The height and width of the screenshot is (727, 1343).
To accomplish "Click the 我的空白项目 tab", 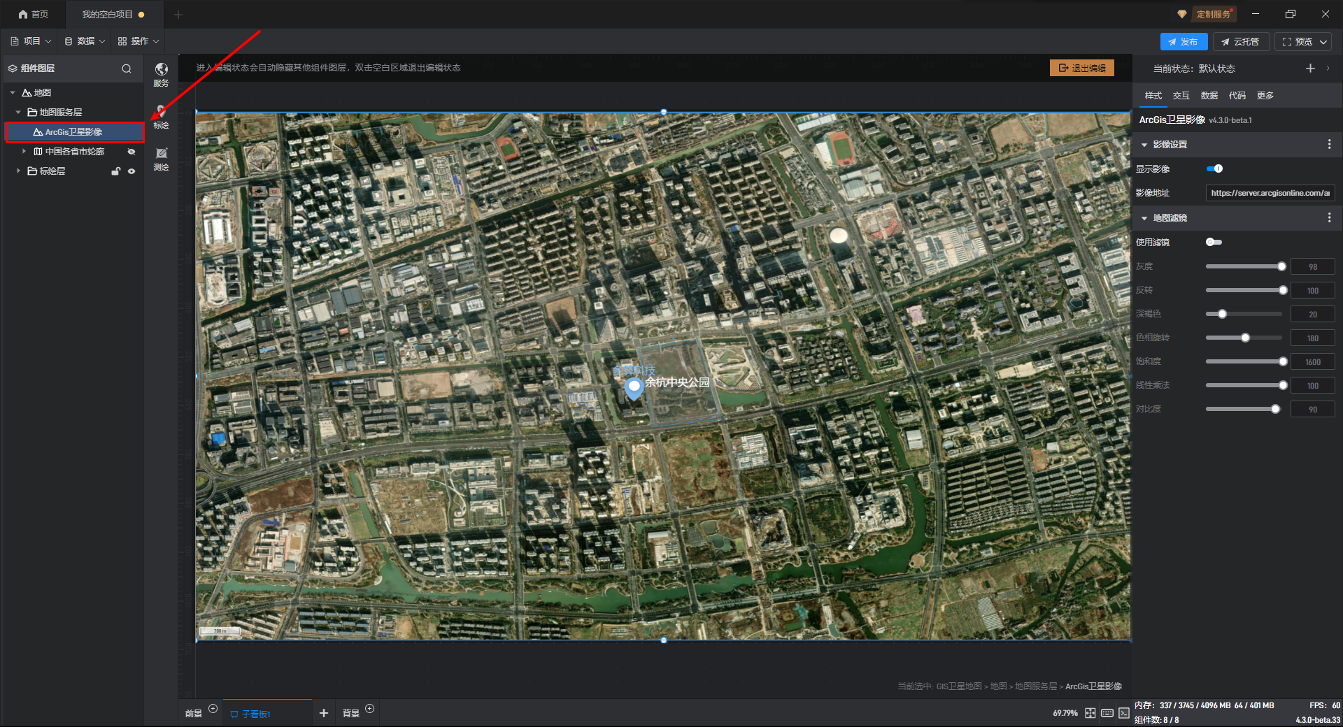I will tap(113, 14).
